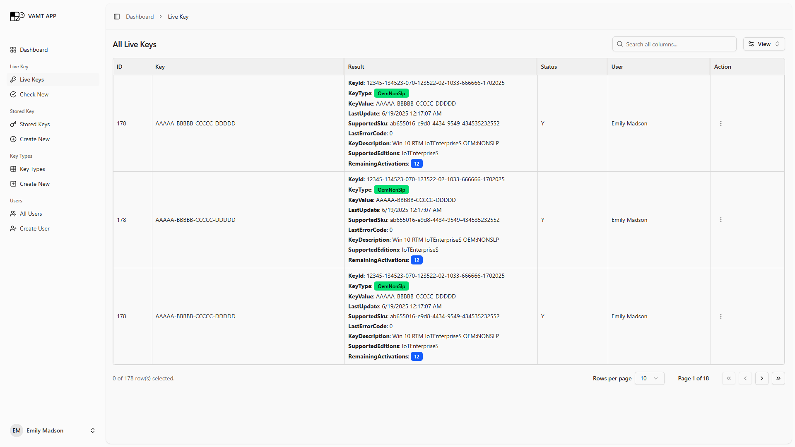Jump to last page arrow

(x=778, y=378)
